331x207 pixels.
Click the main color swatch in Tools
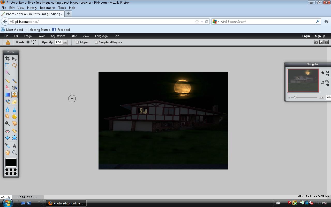(x=11, y=162)
